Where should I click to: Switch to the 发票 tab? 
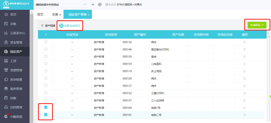tap(55, 14)
